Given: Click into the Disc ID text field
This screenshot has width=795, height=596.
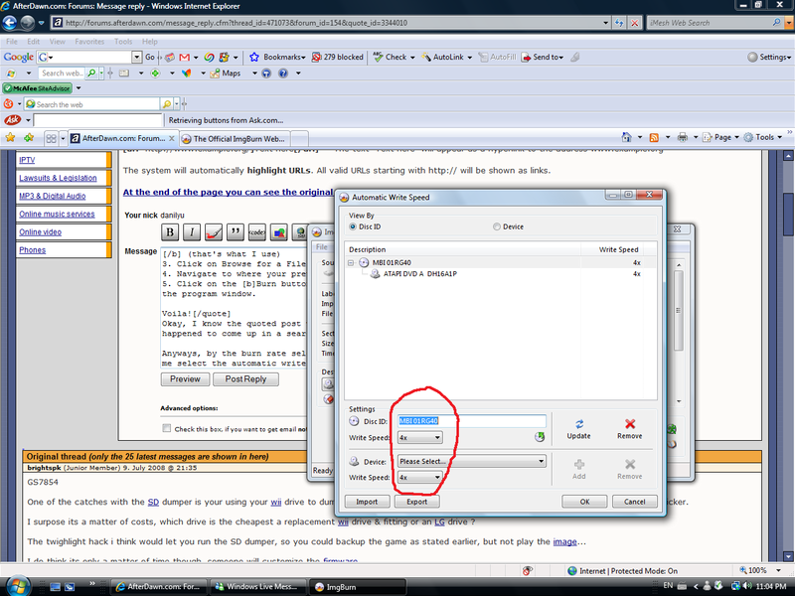Looking at the screenshot, I should (471, 420).
